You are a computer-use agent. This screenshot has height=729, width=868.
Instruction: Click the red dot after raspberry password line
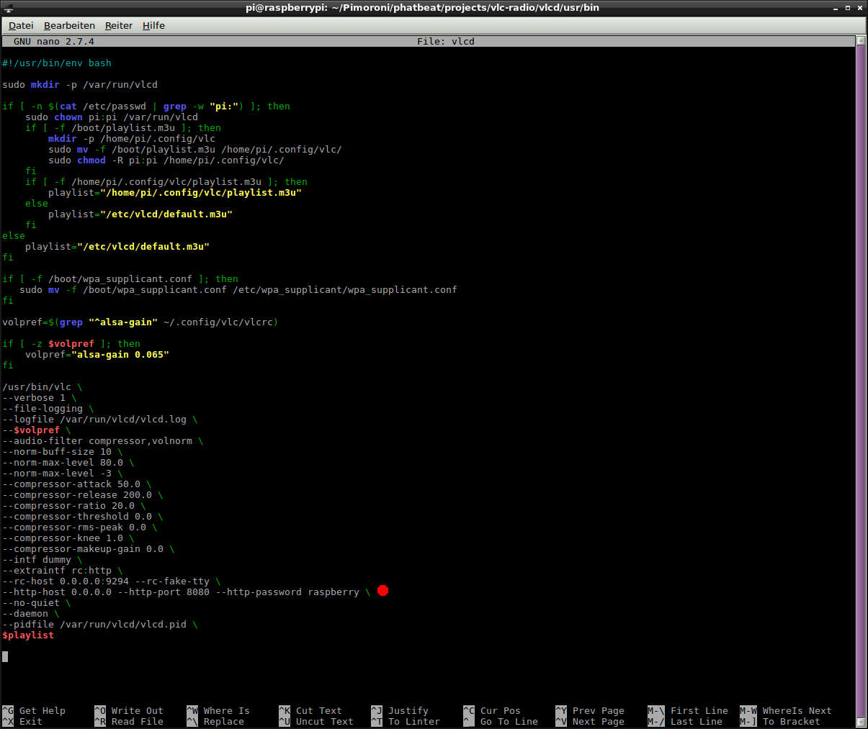[382, 591]
